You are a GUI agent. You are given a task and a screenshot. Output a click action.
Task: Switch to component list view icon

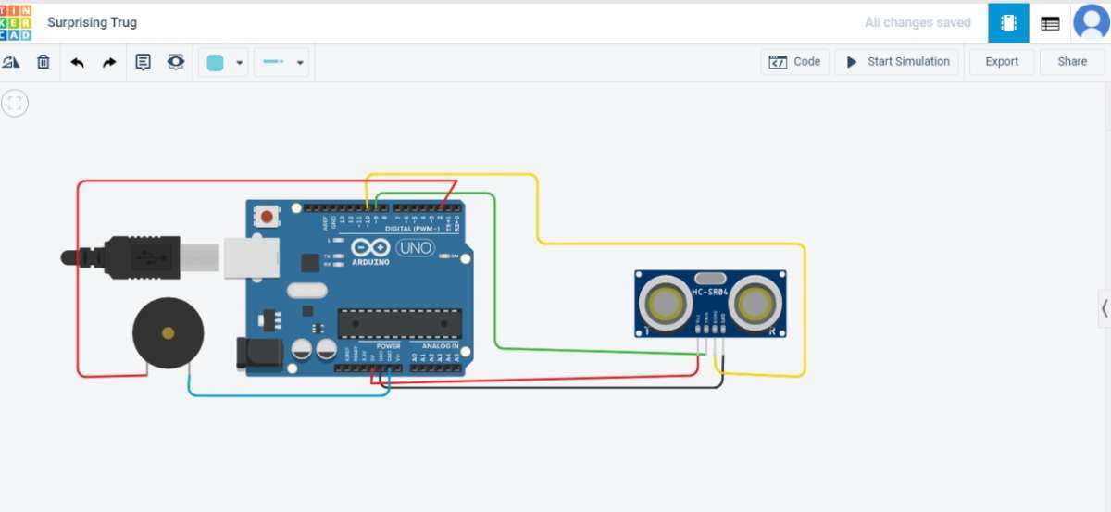pyautogui.click(x=1050, y=23)
